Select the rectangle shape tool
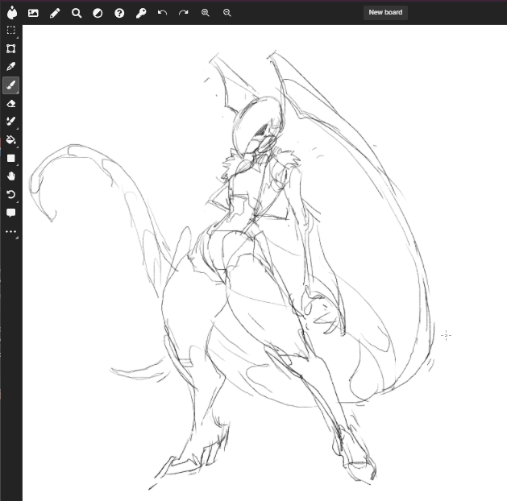507x501 pixels. coord(11,158)
